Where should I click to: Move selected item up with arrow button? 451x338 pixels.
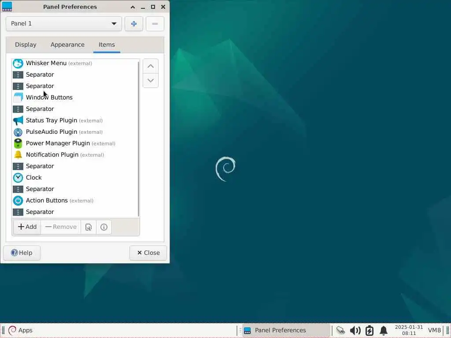[x=151, y=66]
